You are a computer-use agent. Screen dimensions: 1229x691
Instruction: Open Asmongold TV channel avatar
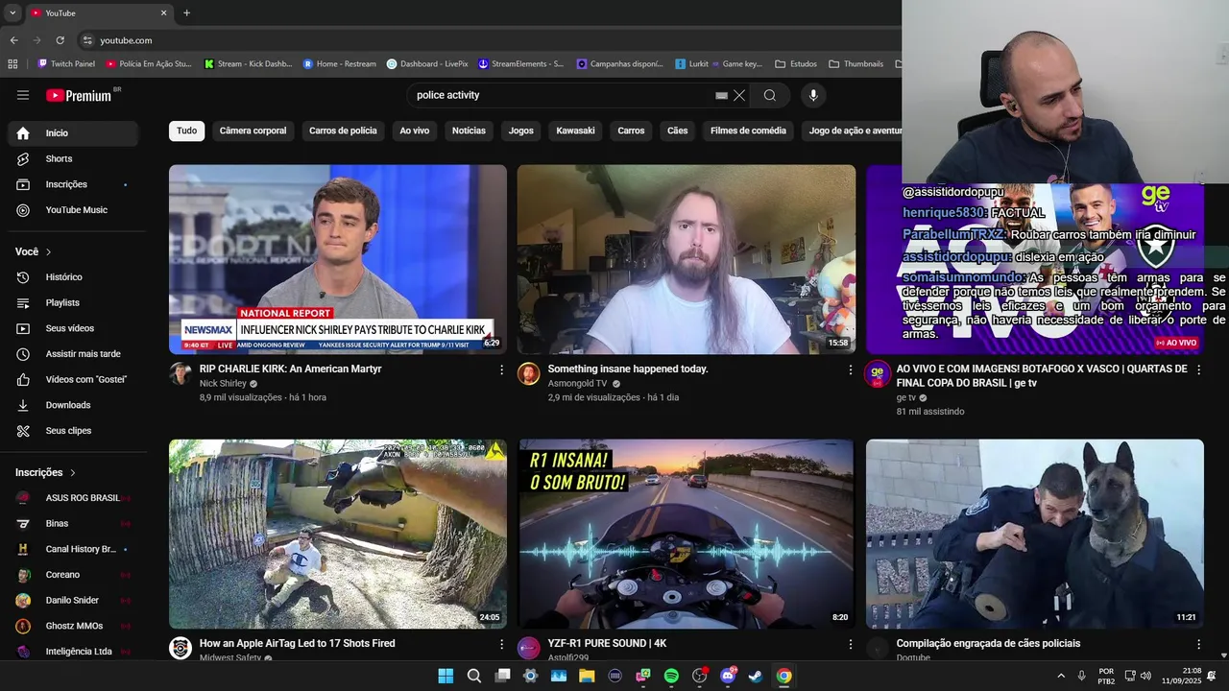529,374
